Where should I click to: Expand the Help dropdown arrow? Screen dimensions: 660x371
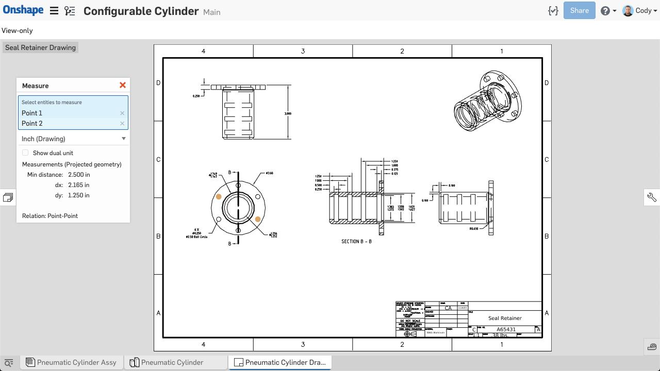(x=614, y=10)
